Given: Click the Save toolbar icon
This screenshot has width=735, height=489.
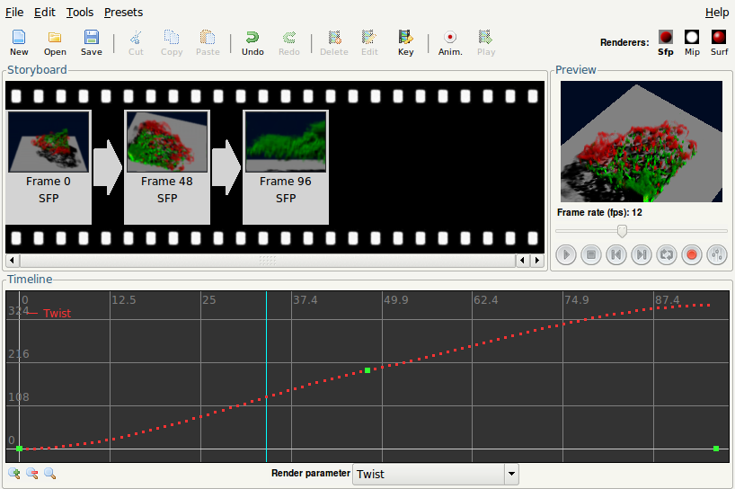Looking at the screenshot, I should [x=92, y=42].
